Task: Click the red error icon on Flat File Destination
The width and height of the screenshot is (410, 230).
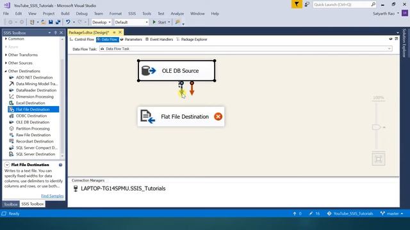Action: coord(218,116)
